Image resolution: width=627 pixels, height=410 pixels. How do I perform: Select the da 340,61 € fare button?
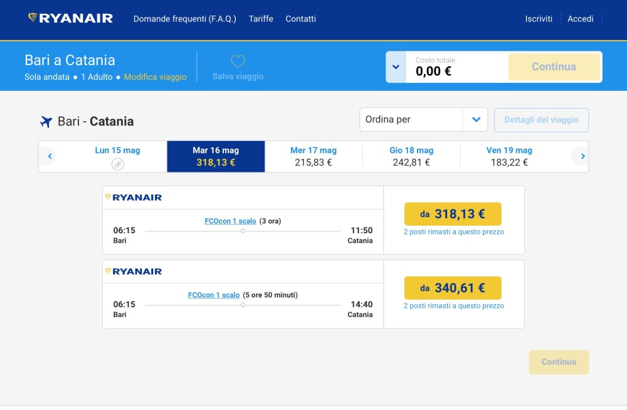(x=453, y=288)
